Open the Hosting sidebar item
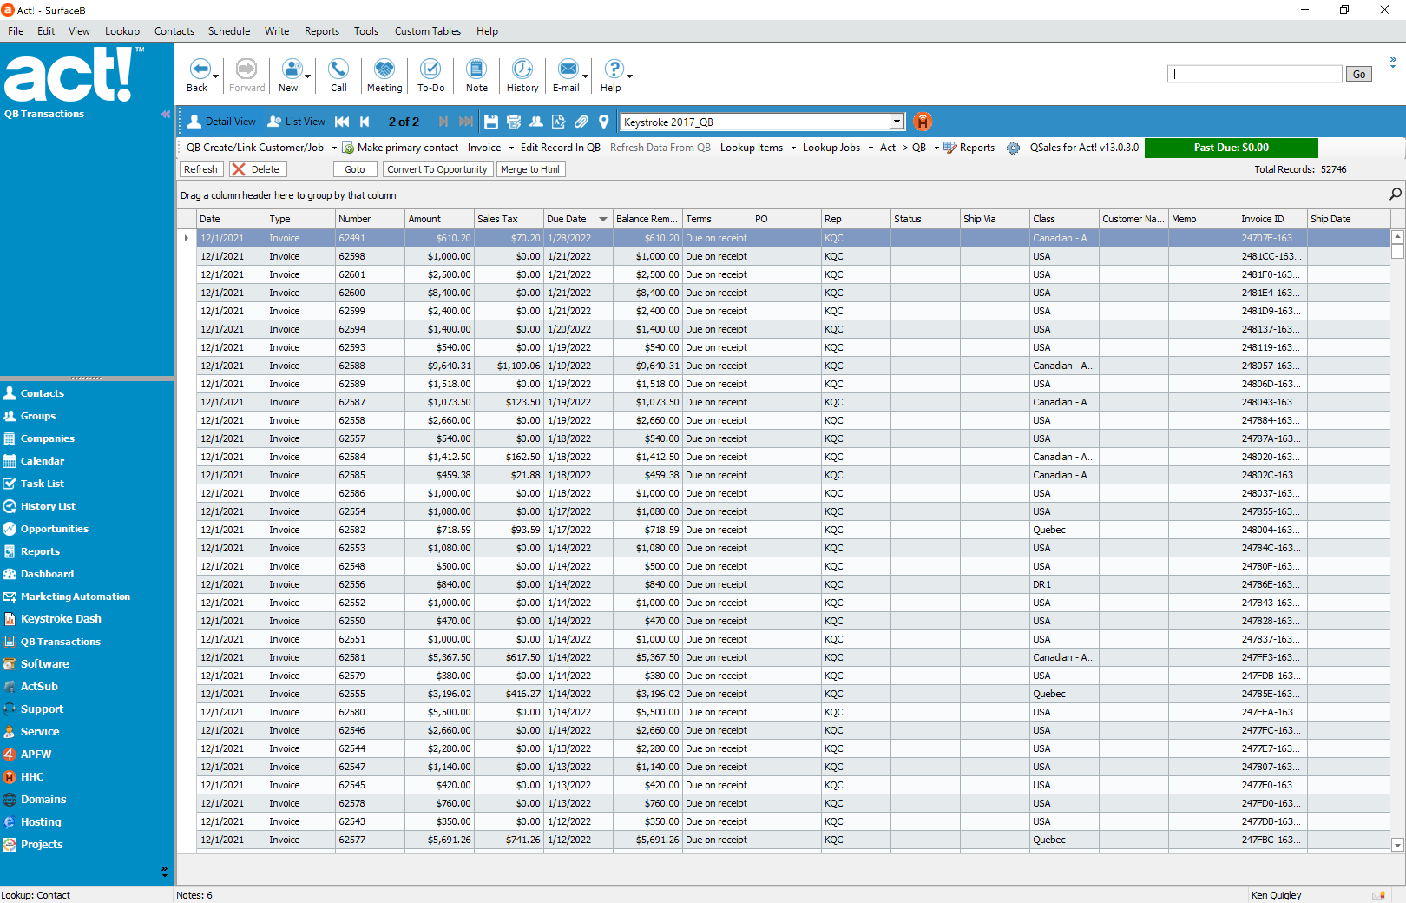The height and width of the screenshot is (903, 1406). [x=40, y=821]
